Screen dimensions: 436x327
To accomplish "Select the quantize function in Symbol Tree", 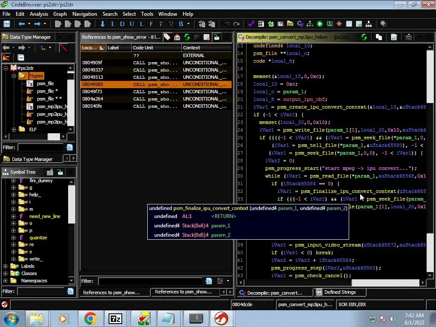I will tap(38, 238).
